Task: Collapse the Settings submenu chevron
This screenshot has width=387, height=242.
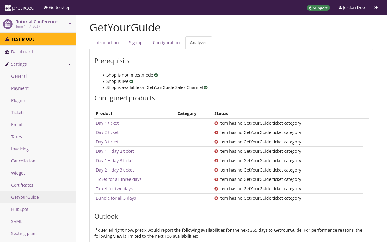Action: 70,64
